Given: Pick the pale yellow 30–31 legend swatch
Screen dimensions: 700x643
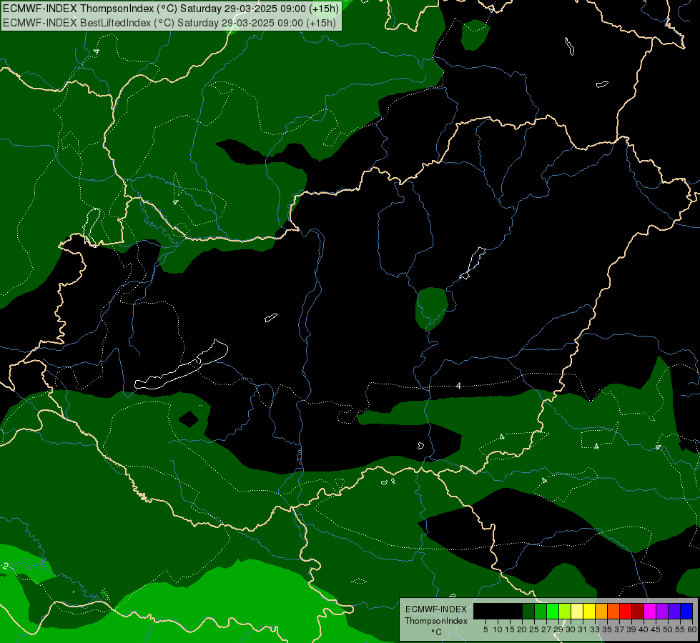Looking at the screenshot, I should (577, 611).
